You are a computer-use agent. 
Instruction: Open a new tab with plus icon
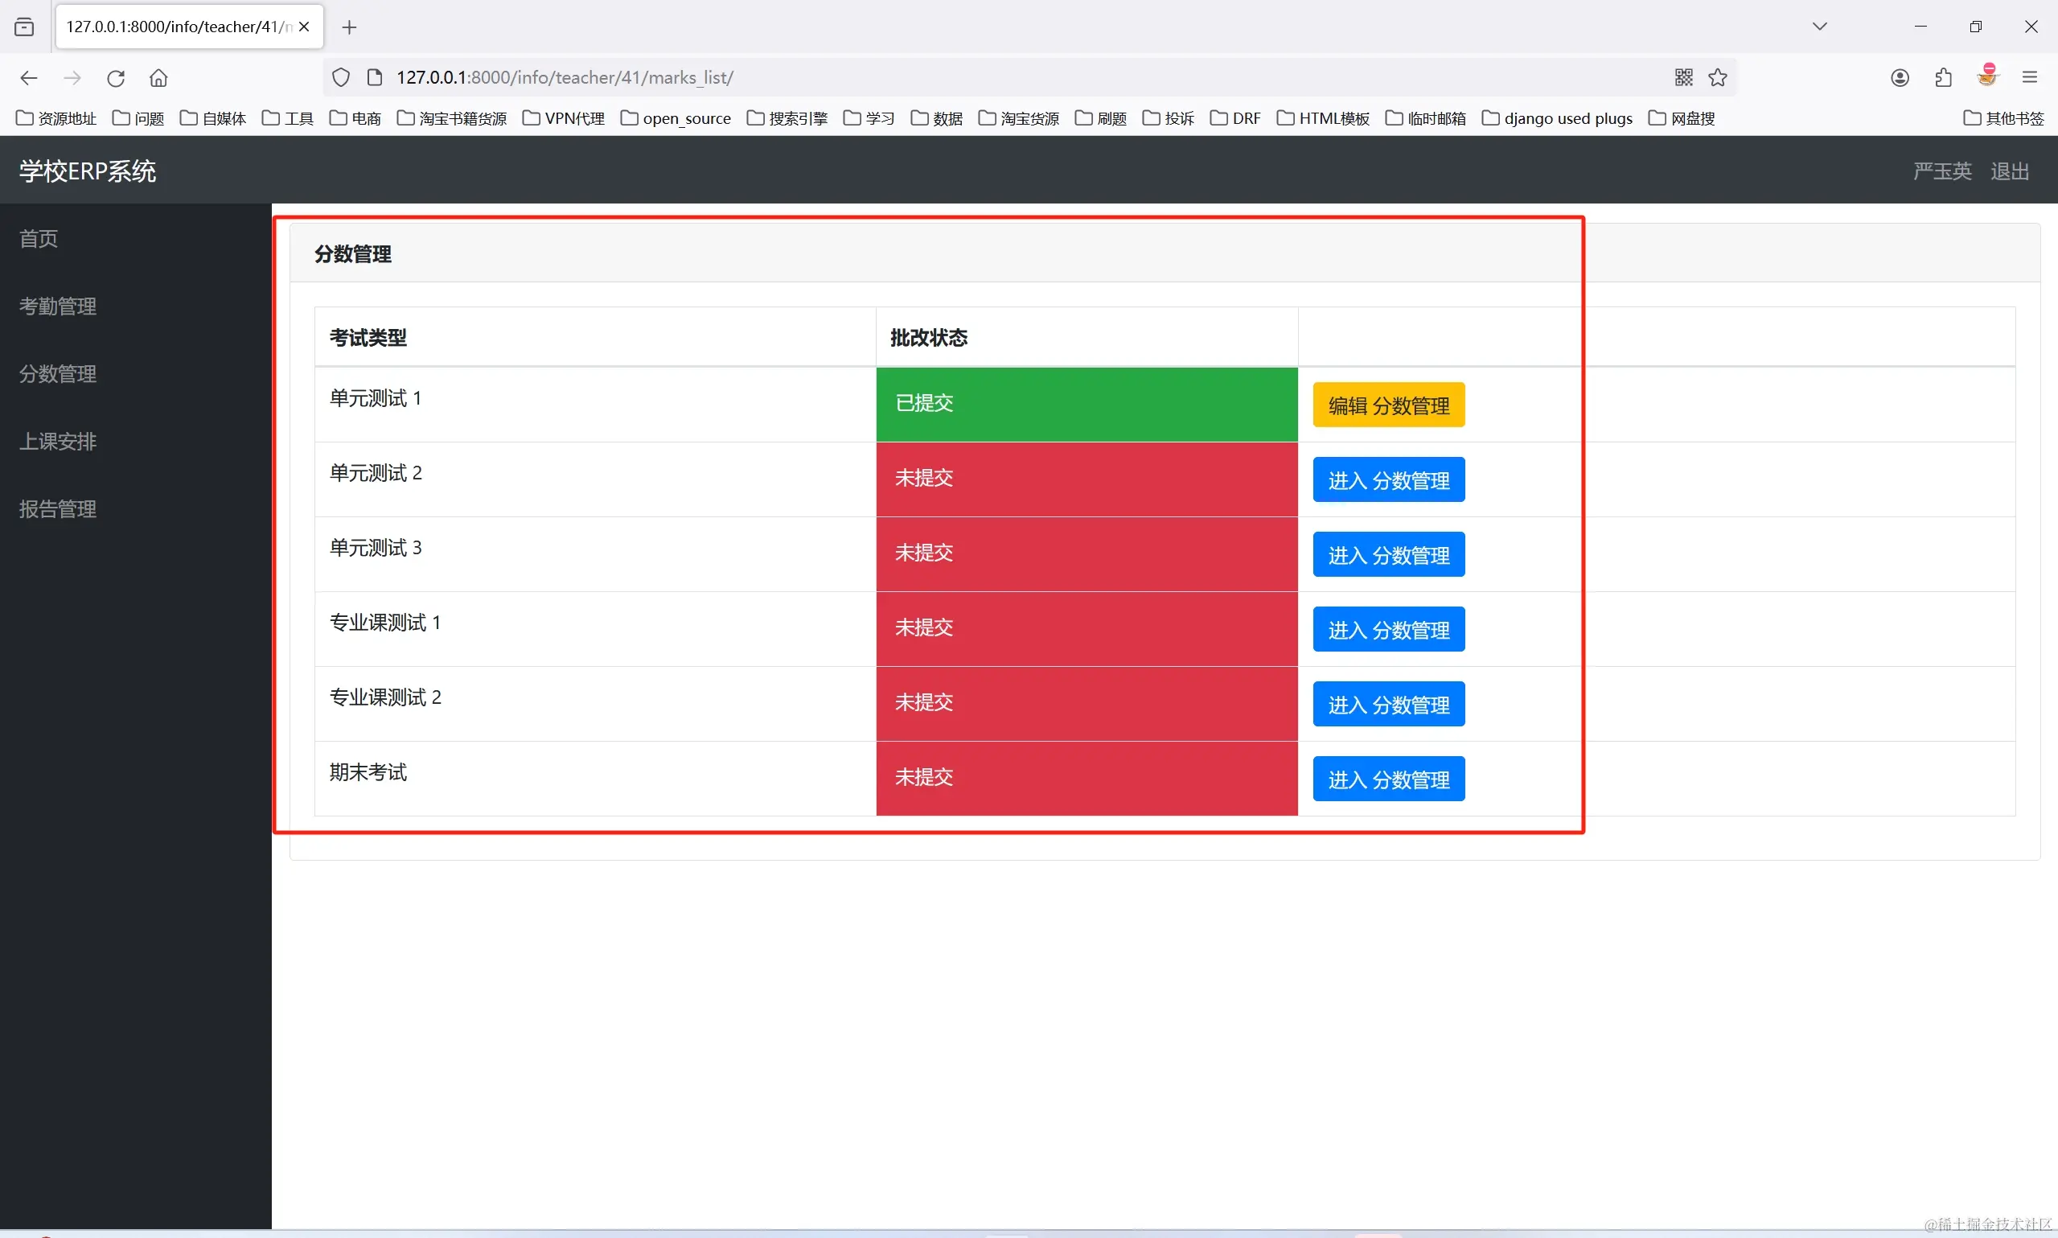(x=349, y=27)
